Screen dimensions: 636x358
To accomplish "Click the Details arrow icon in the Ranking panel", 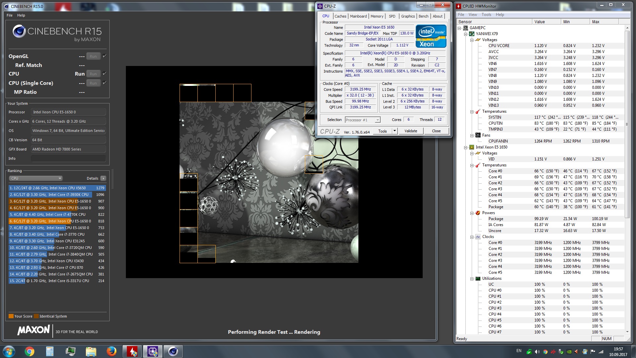I will (x=103, y=178).
